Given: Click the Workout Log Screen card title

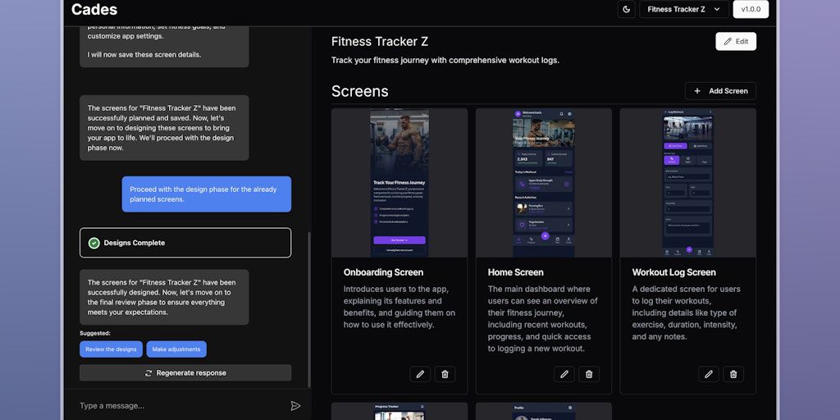Looking at the screenshot, I should coord(674,272).
